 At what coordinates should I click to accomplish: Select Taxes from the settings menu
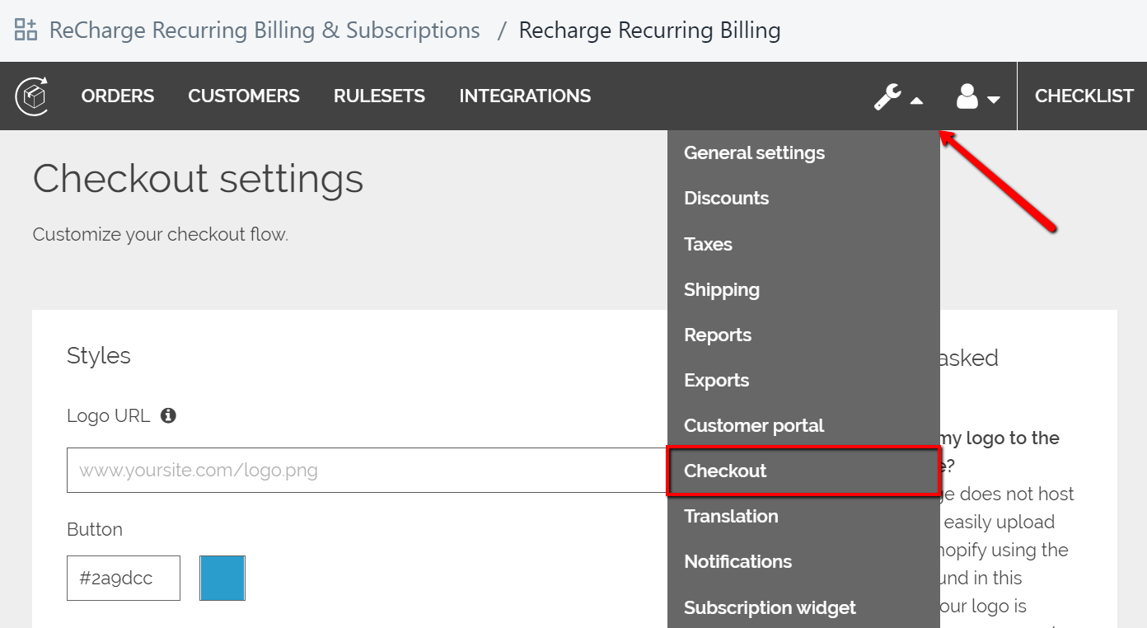click(803, 244)
